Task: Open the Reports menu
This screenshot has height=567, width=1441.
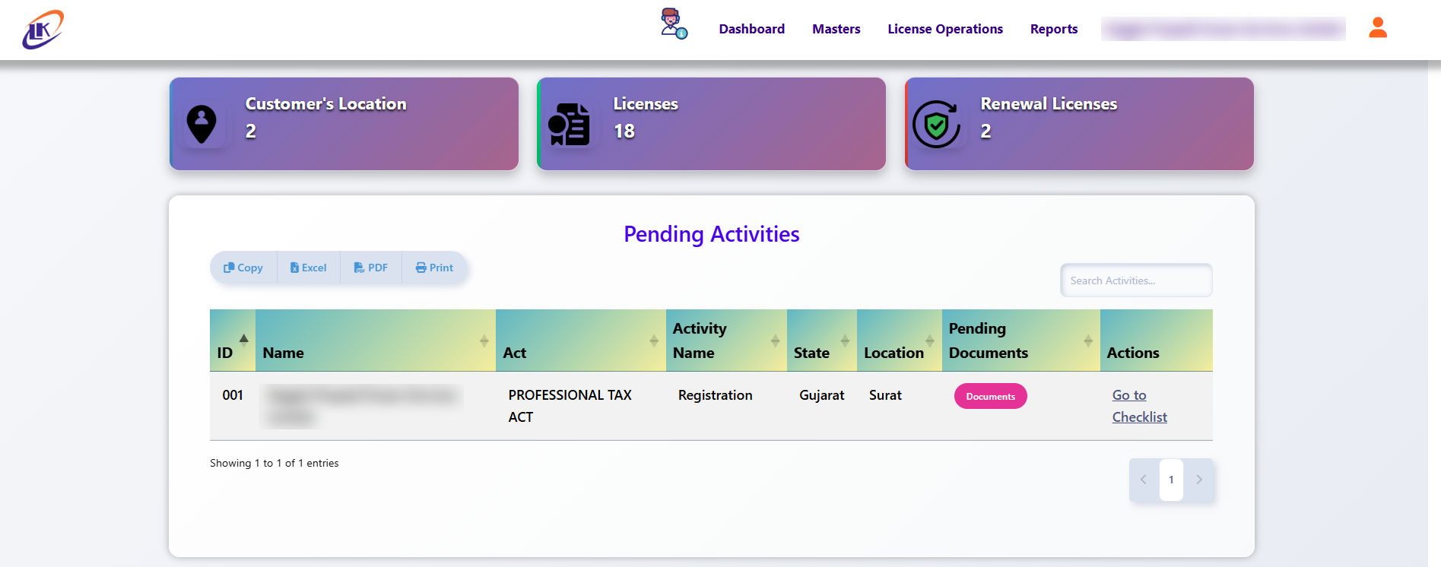Action: 1054,29
